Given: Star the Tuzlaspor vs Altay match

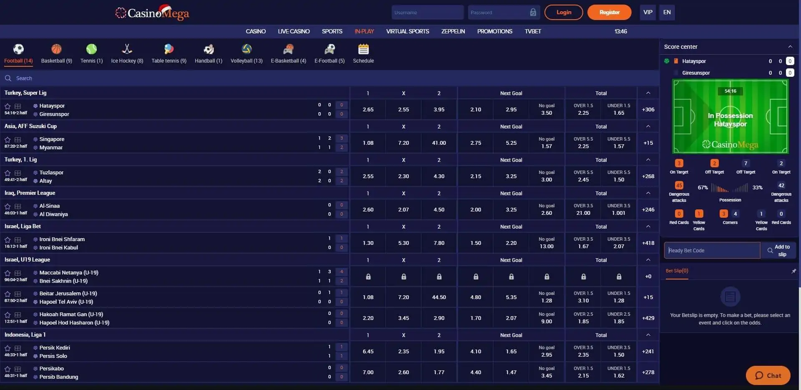Looking at the screenshot, I should [8, 173].
